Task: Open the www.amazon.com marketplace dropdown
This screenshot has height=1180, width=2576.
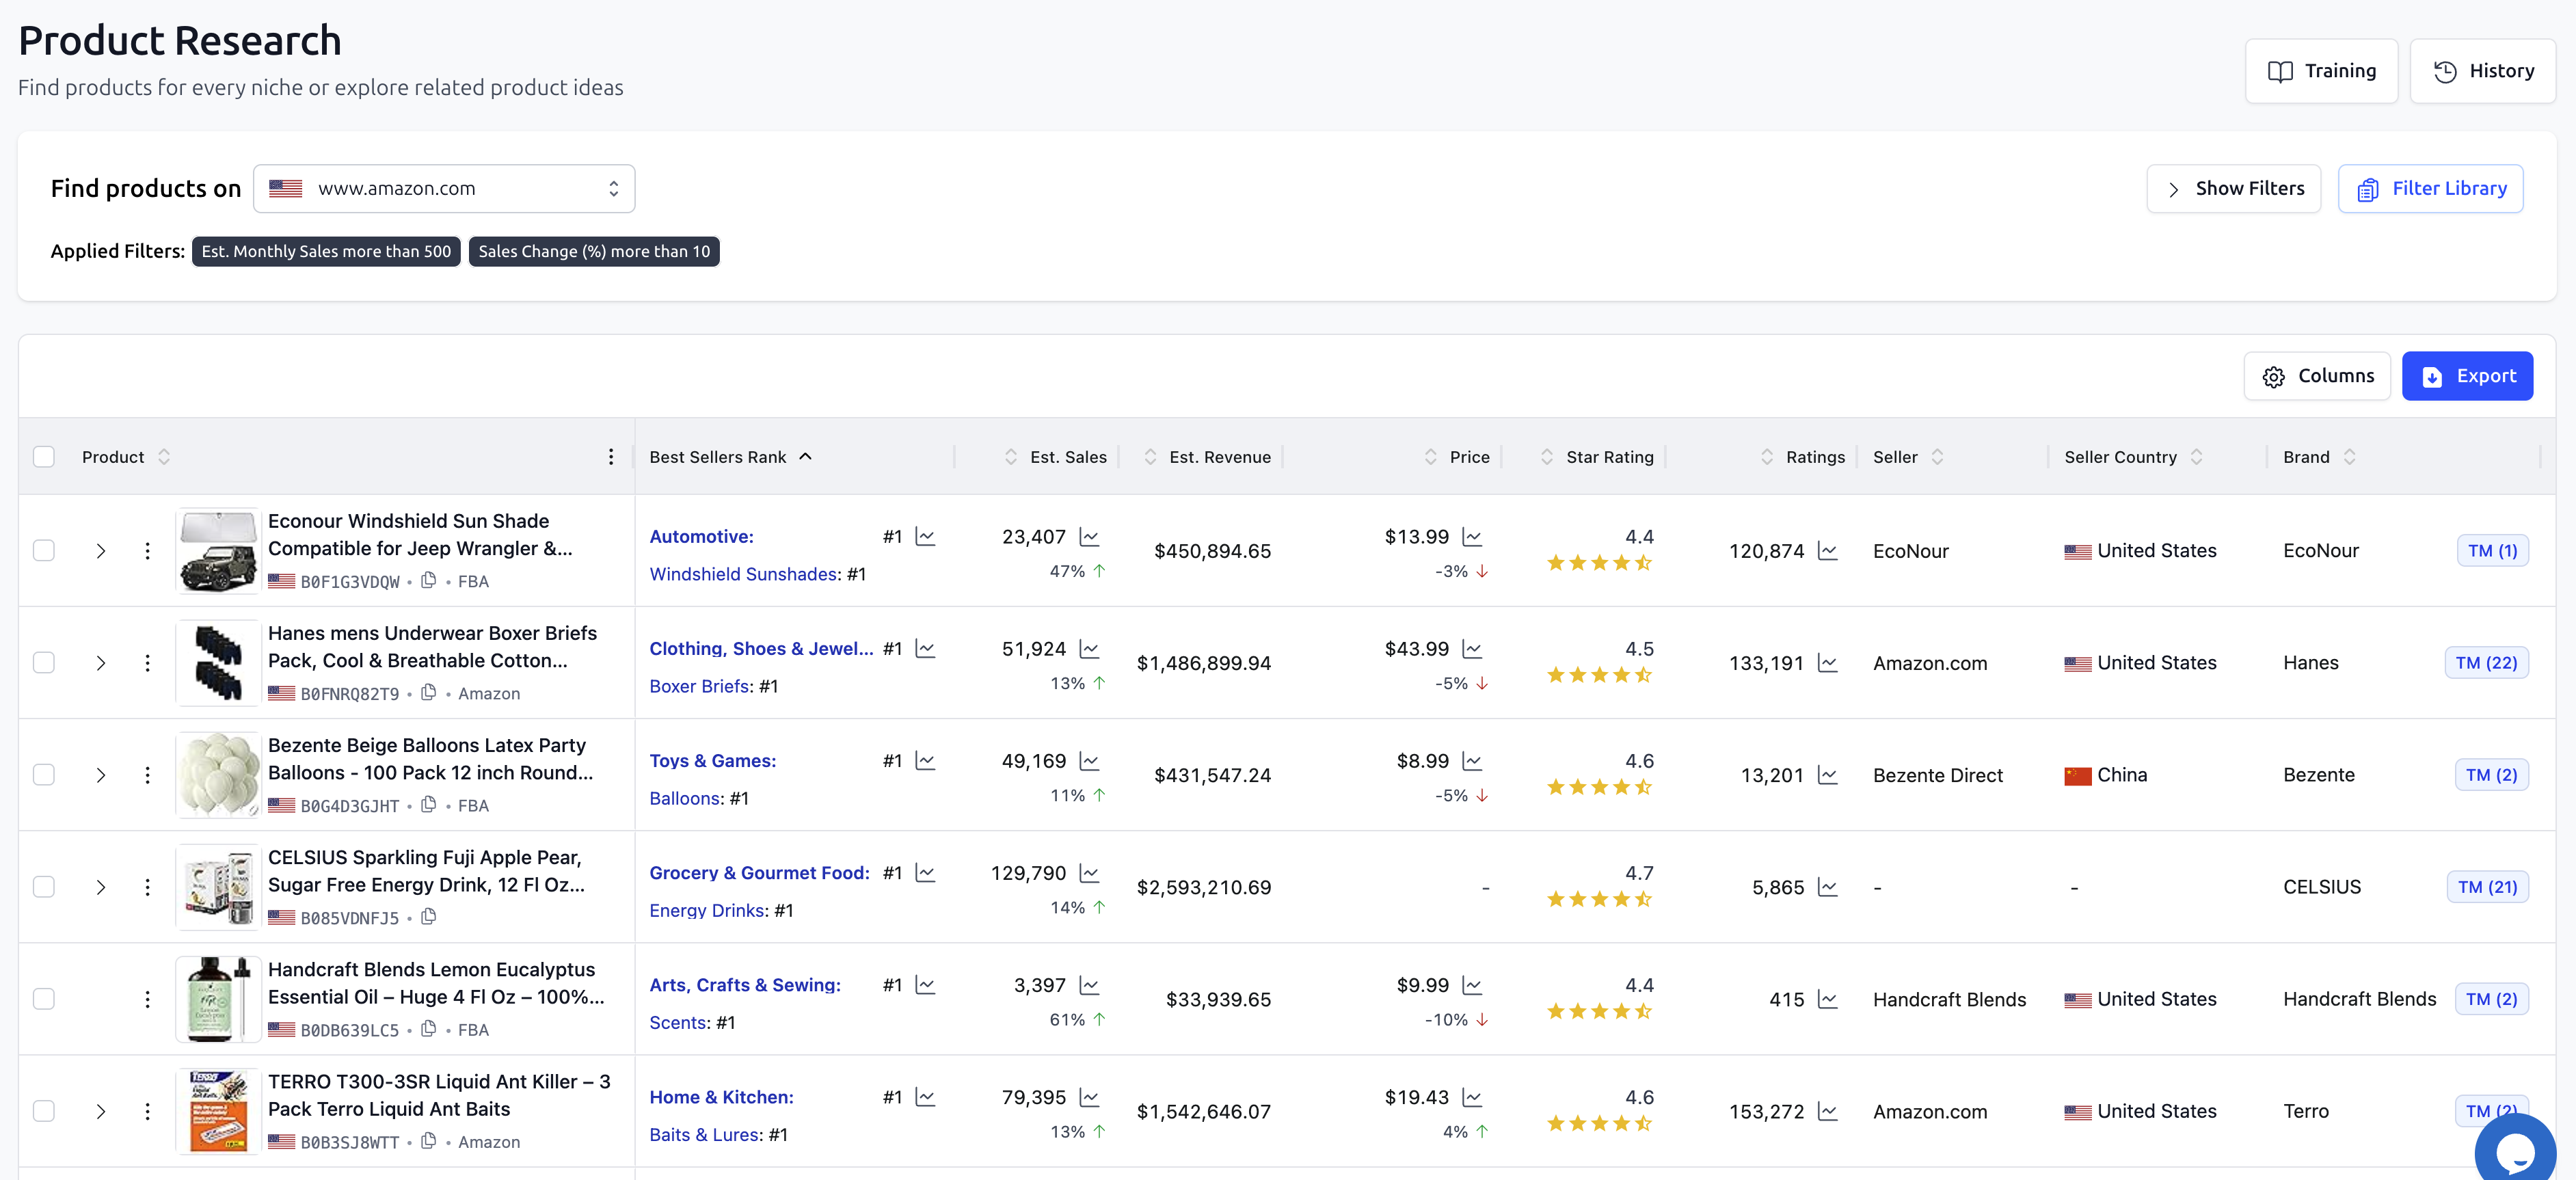Action: (444, 188)
